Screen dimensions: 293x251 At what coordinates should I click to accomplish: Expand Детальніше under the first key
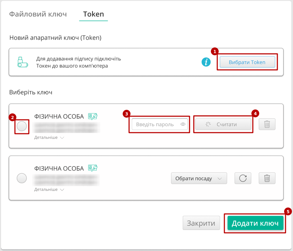coord(49,137)
